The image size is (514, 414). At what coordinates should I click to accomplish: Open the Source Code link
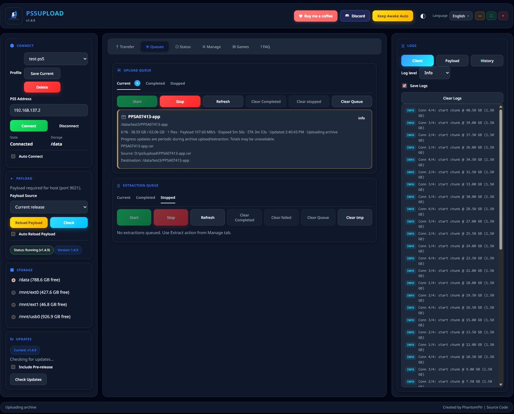click(497, 407)
